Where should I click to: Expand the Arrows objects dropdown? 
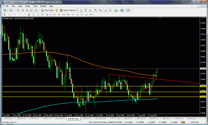[50, 15]
